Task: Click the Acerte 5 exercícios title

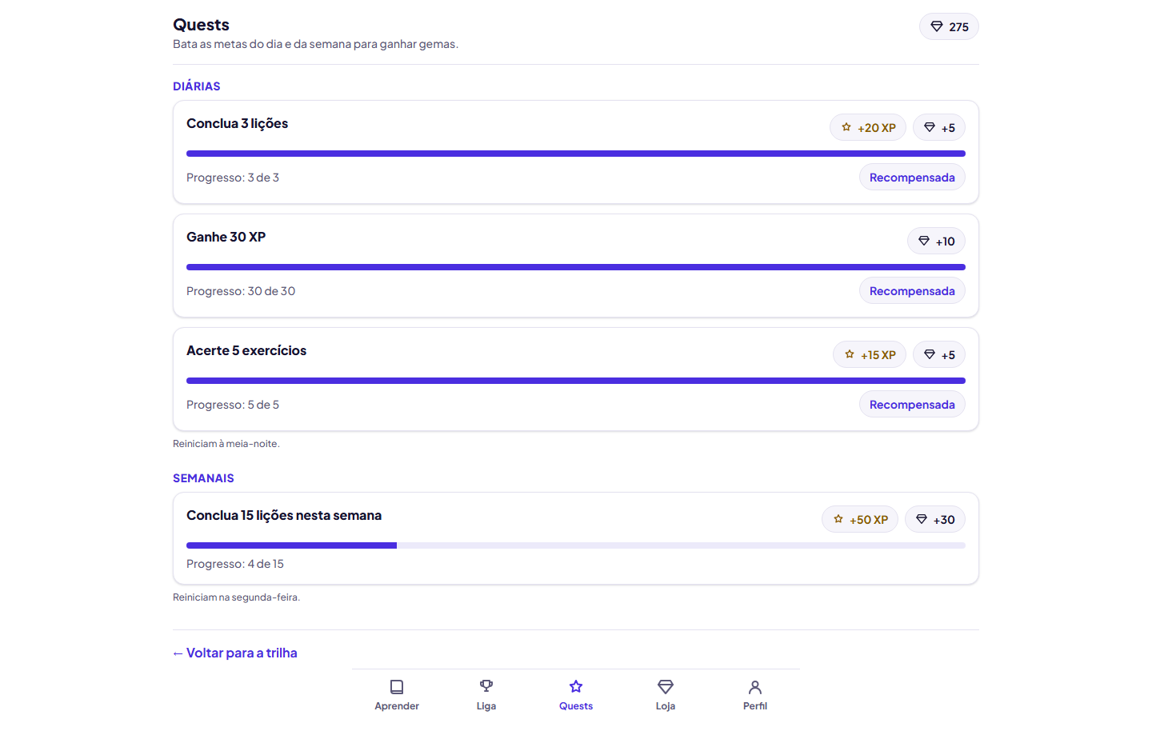Action: [x=246, y=350]
